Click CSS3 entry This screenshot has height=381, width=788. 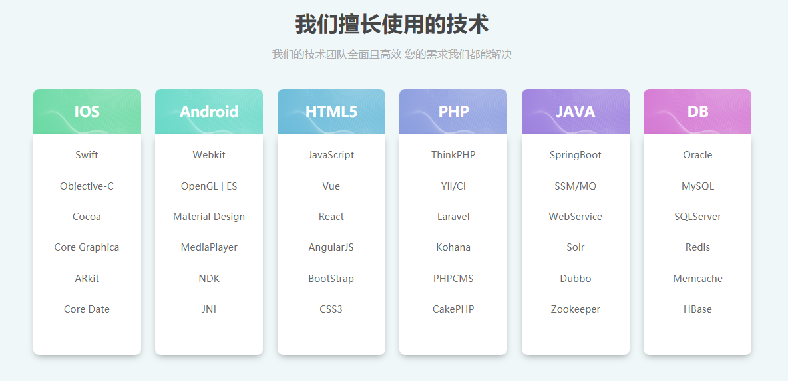pos(331,309)
